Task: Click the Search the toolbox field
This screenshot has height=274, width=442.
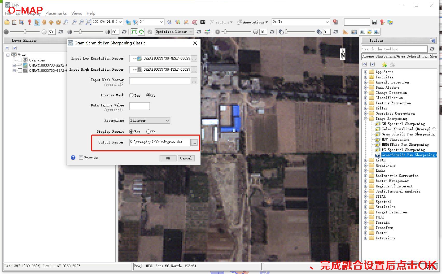Action: [x=394, y=49]
